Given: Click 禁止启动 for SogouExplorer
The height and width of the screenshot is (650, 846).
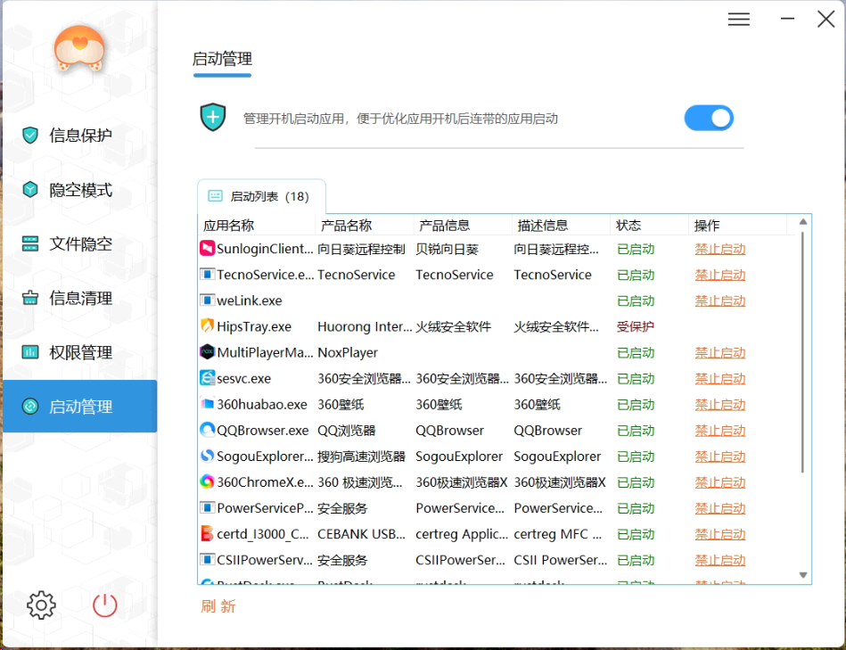Looking at the screenshot, I should pos(719,457).
